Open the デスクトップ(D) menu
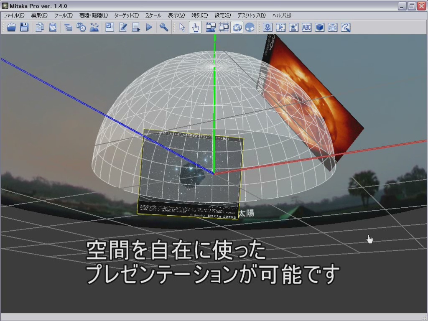This screenshot has height=321, width=428. pyautogui.click(x=251, y=15)
